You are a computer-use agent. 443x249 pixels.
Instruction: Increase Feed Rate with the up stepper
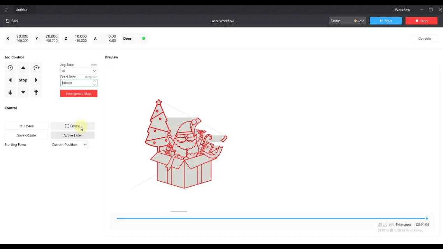click(x=94, y=81)
